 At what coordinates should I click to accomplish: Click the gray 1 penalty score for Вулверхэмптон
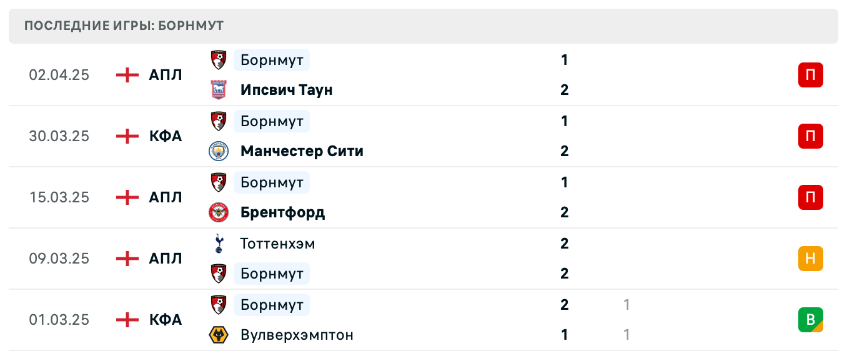[625, 335]
